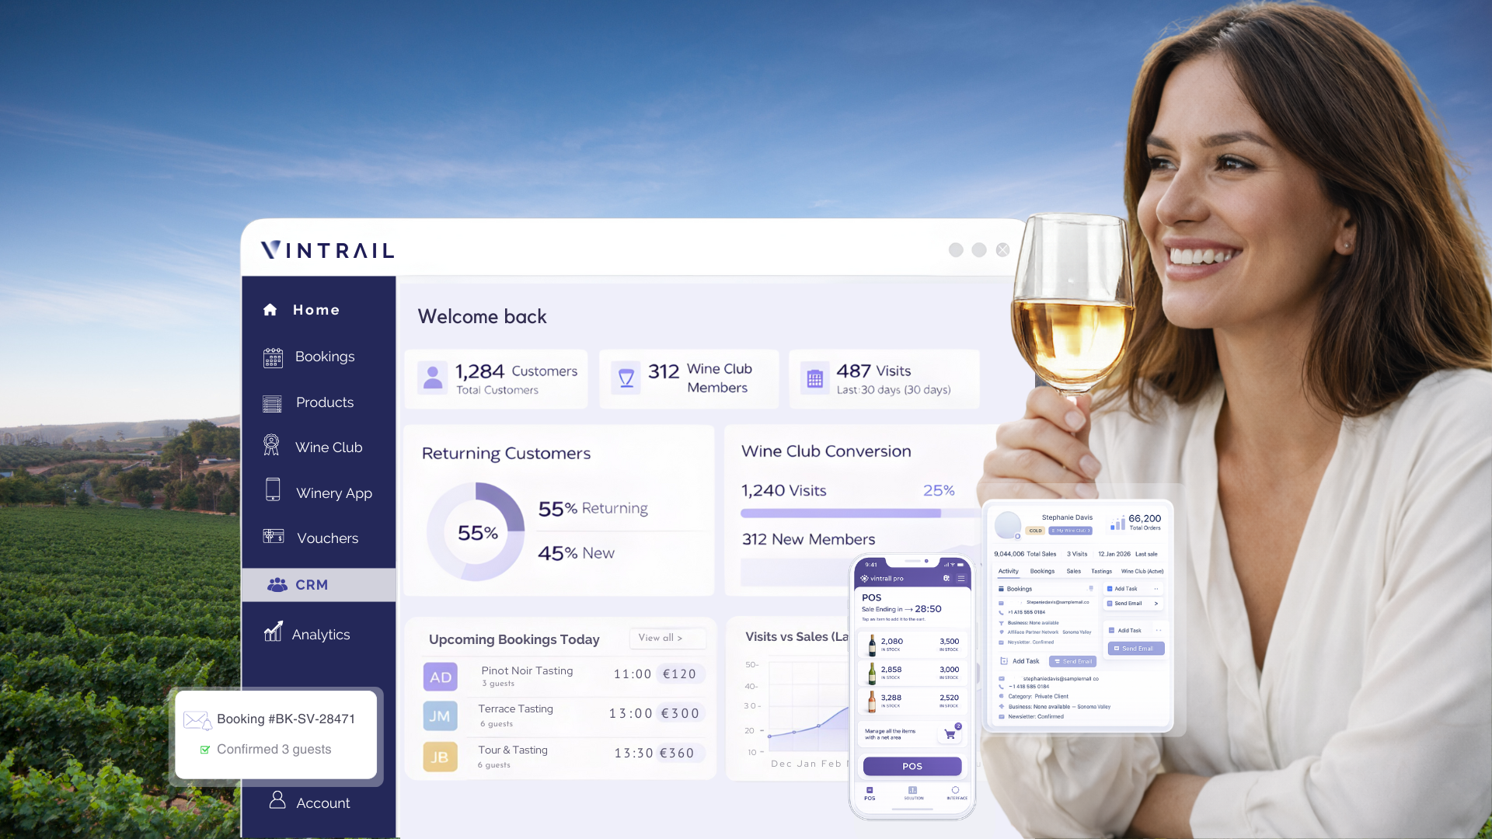This screenshot has height=839, width=1492.
Task: Click the lower-right Send Email button
Action: 1136,649
